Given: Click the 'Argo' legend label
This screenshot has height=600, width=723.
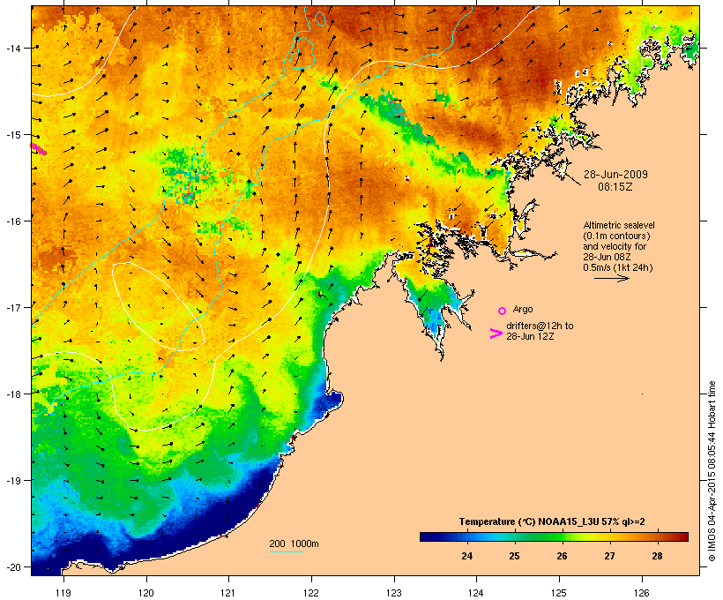Looking at the screenshot, I should pos(523,309).
